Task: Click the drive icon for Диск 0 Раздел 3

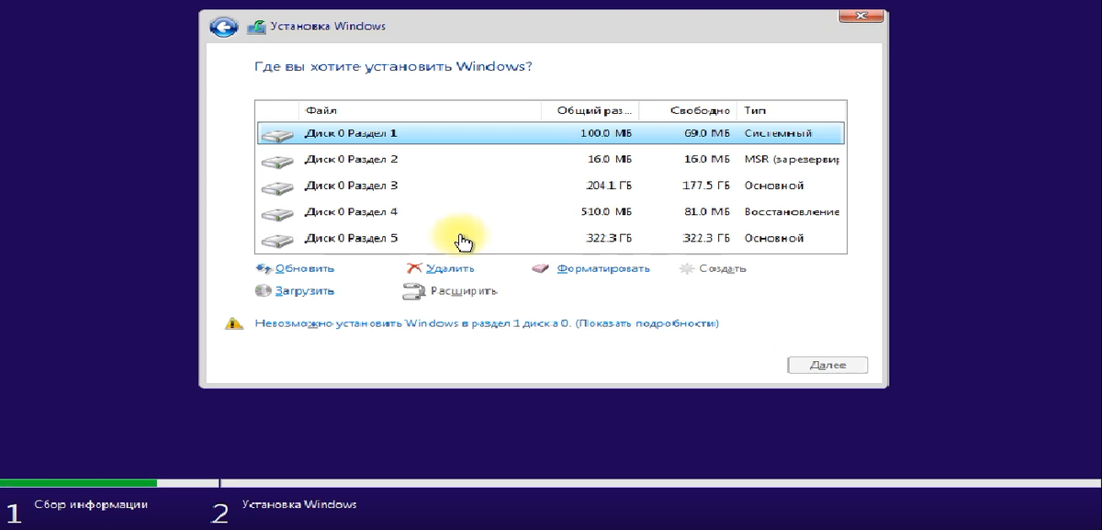Action: (276, 186)
